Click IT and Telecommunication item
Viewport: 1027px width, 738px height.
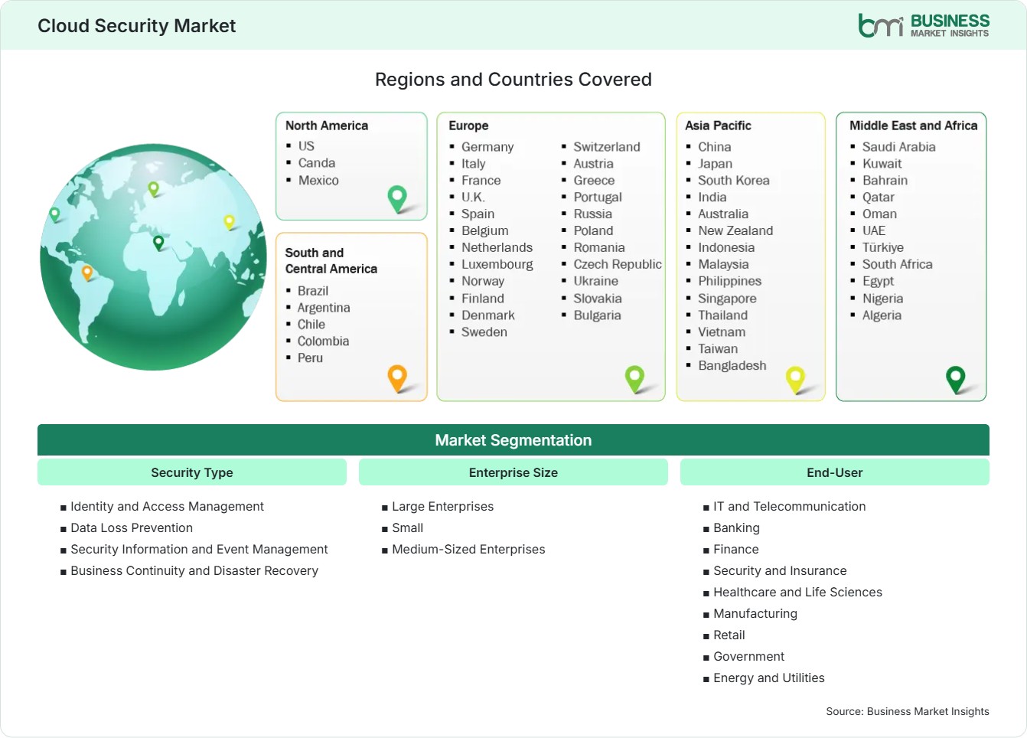click(790, 507)
